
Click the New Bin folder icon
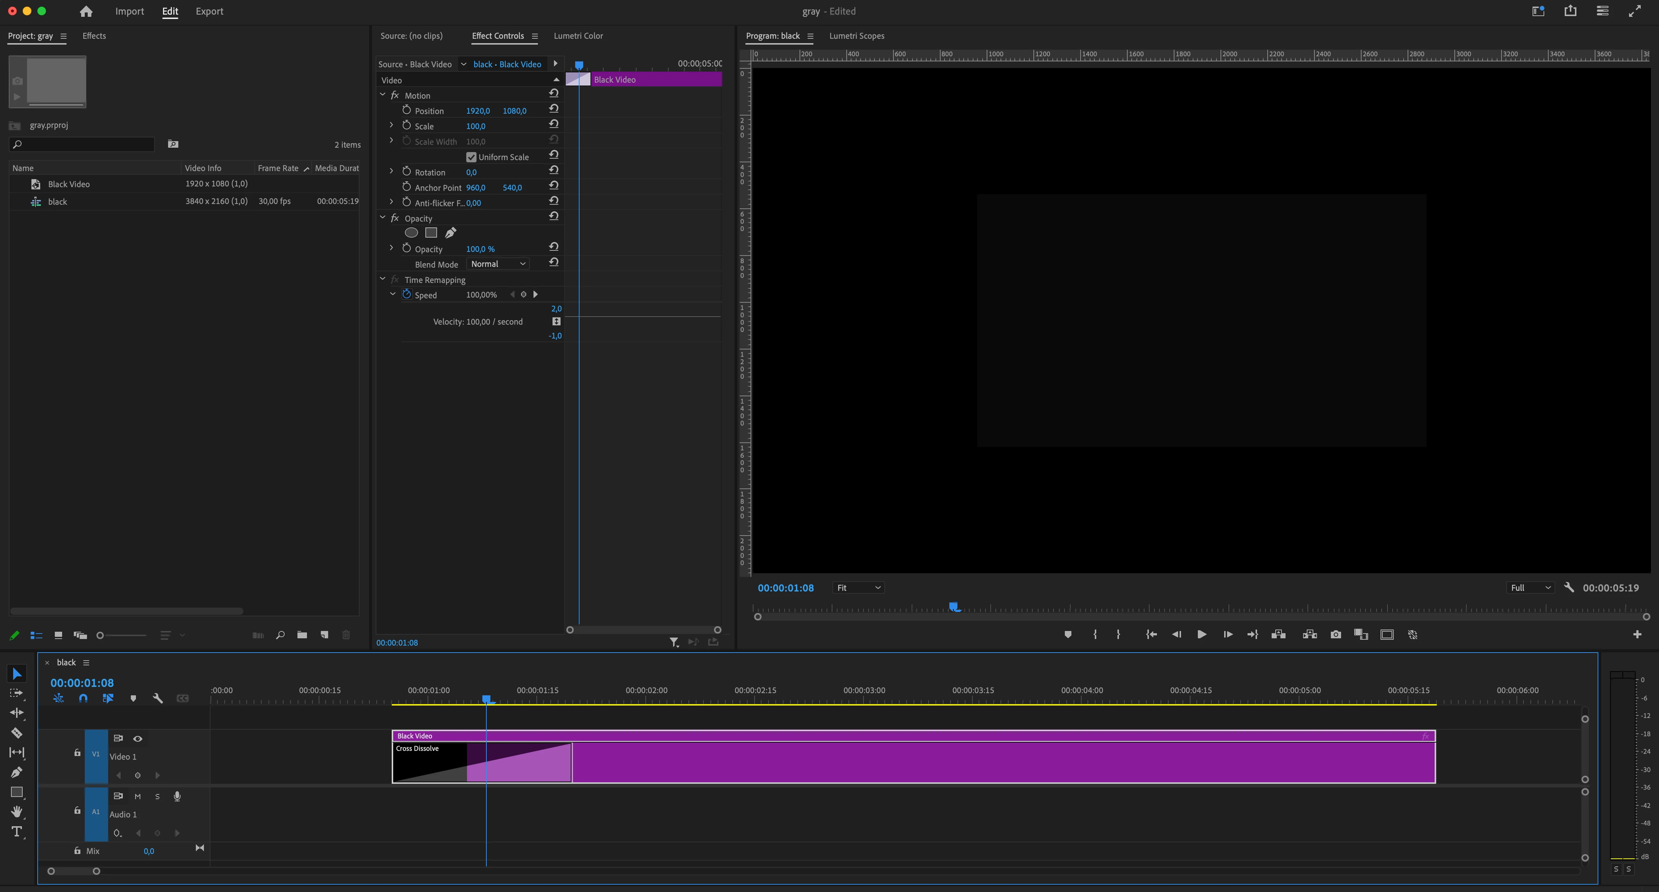click(x=302, y=635)
